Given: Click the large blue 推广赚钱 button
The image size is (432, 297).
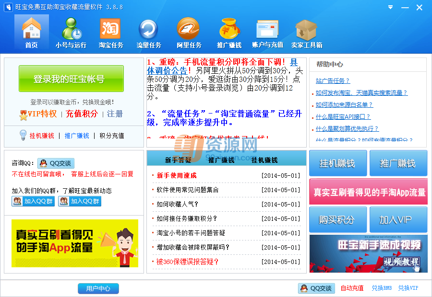Looking at the screenshot, I should pyautogui.click(x=398, y=163).
